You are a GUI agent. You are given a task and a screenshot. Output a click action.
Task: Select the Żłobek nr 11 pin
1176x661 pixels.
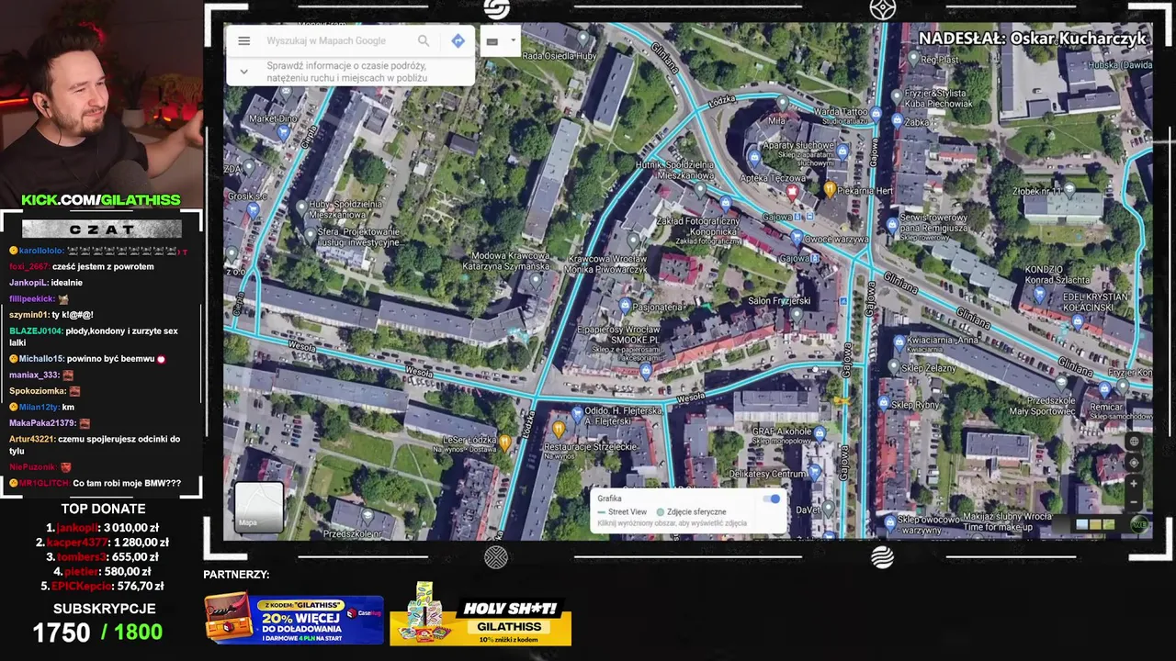click(x=1069, y=190)
